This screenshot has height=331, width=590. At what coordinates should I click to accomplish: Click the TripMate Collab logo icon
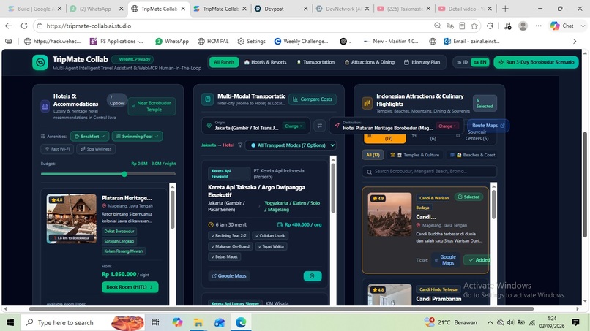click(x=40, y=62)
